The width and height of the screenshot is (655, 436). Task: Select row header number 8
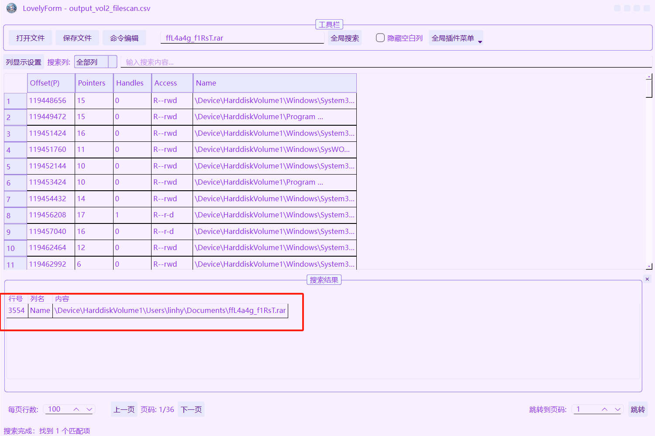15,215
